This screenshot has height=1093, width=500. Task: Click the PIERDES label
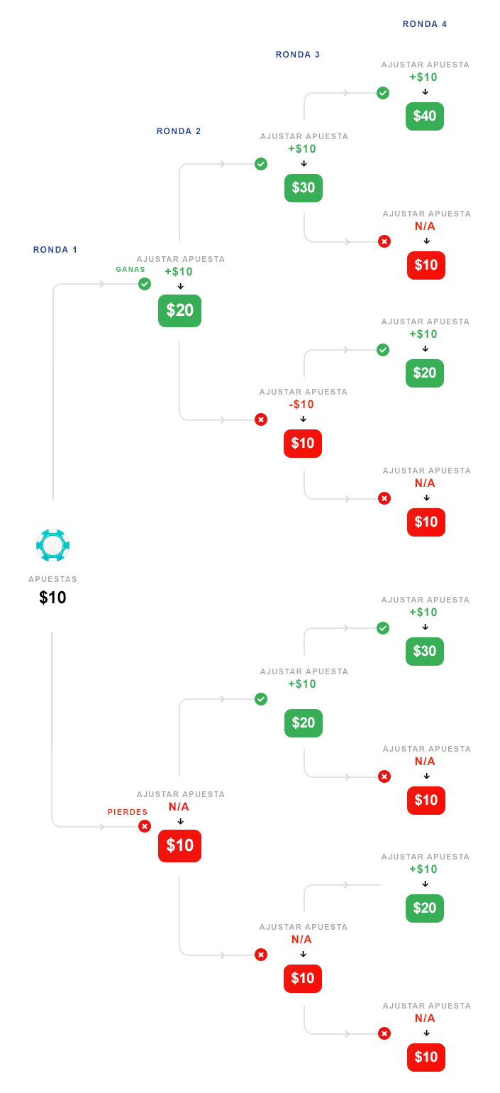pos(128,812)
